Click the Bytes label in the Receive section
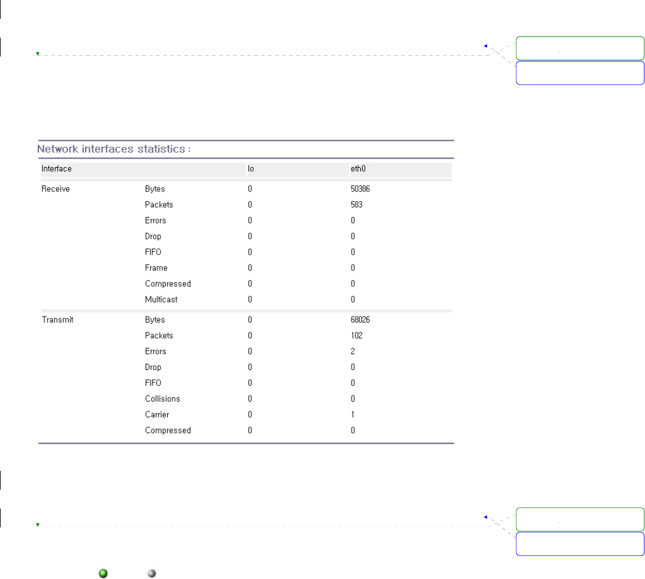Screen dimensions: 645x579 (155, 189)
